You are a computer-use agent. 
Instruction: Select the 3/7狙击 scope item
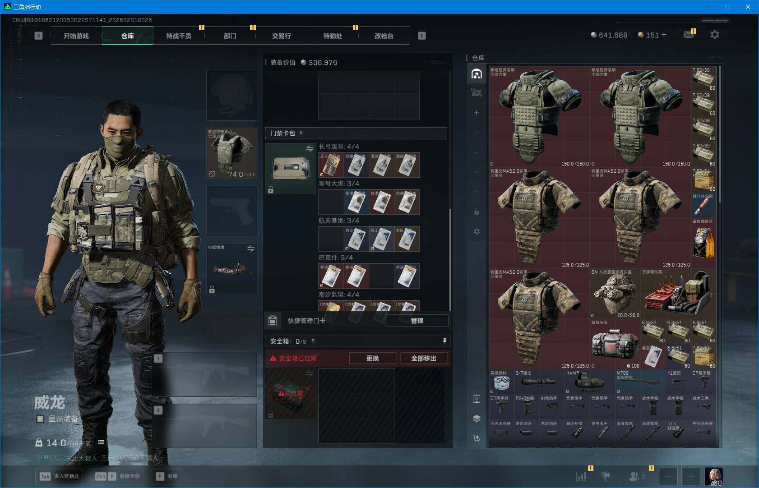540,382
